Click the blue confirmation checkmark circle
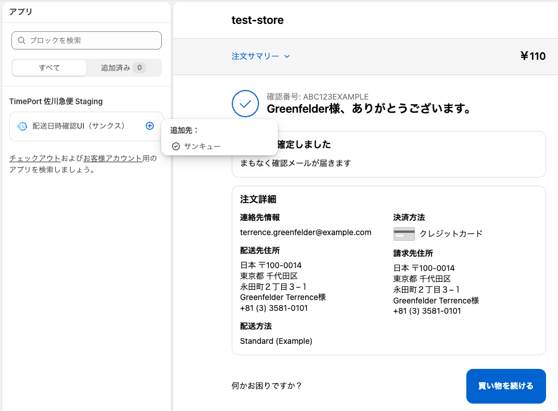The width and height of the screenshot is (558, 411). (245, 104)
